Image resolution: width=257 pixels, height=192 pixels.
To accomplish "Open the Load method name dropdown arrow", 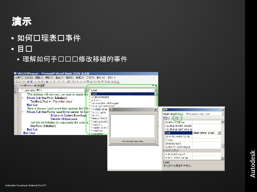I will pos(156,90).
